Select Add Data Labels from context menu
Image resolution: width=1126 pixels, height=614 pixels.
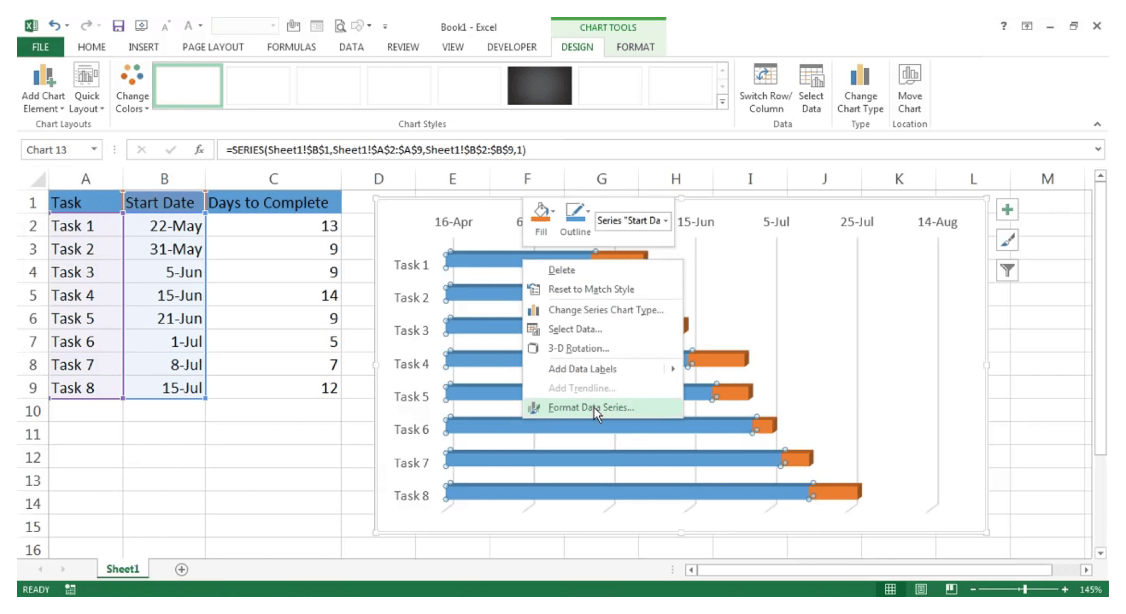pyautogui.click(x=582, y=368)
